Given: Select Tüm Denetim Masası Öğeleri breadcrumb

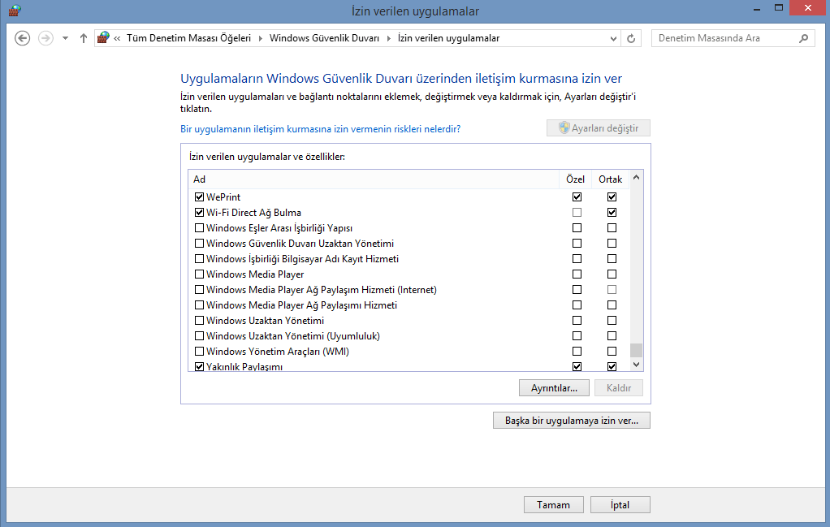Looking at the screenshot, I should 188,38.
